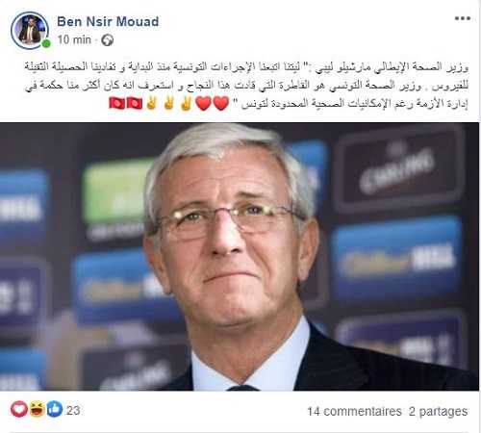Click the 10 min timestamp
The width and height of the screenshot is (481, 433).
tap(74, 39)
